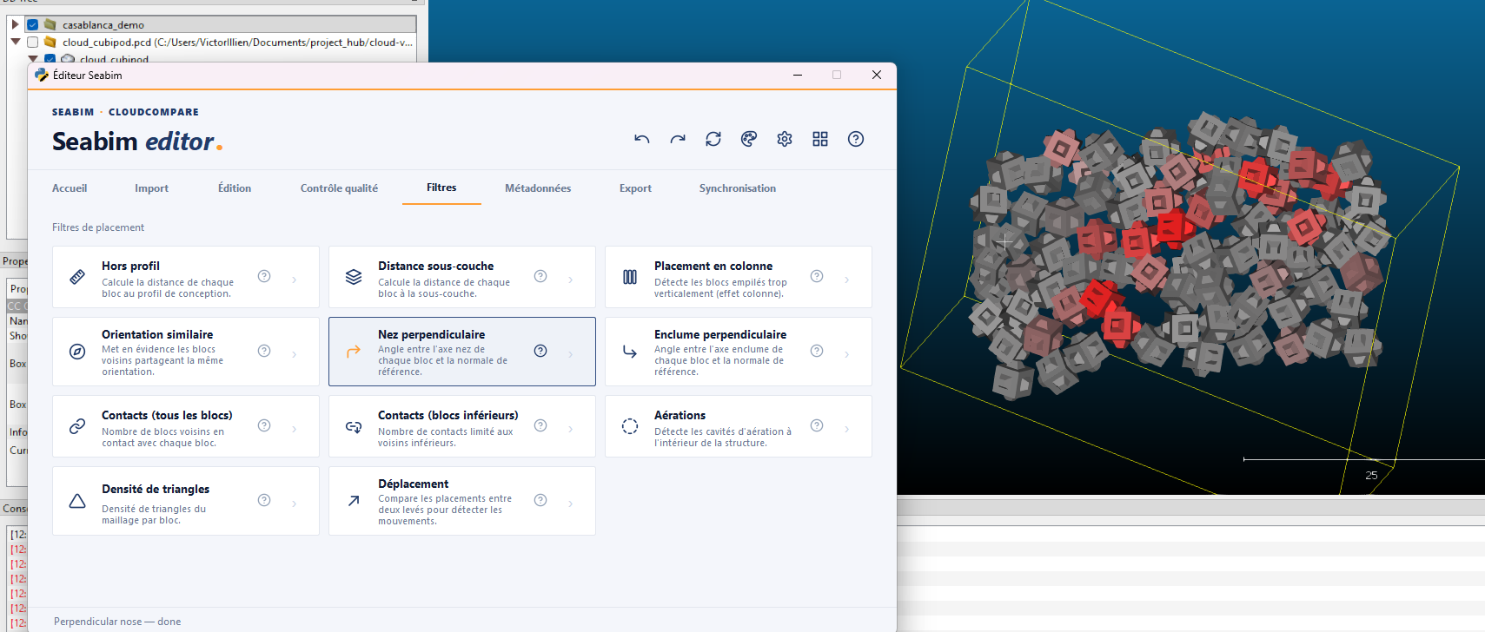This screenshot has height=632, width=1485.
Task: Select the Filtres tab
Action: point(441,188)
